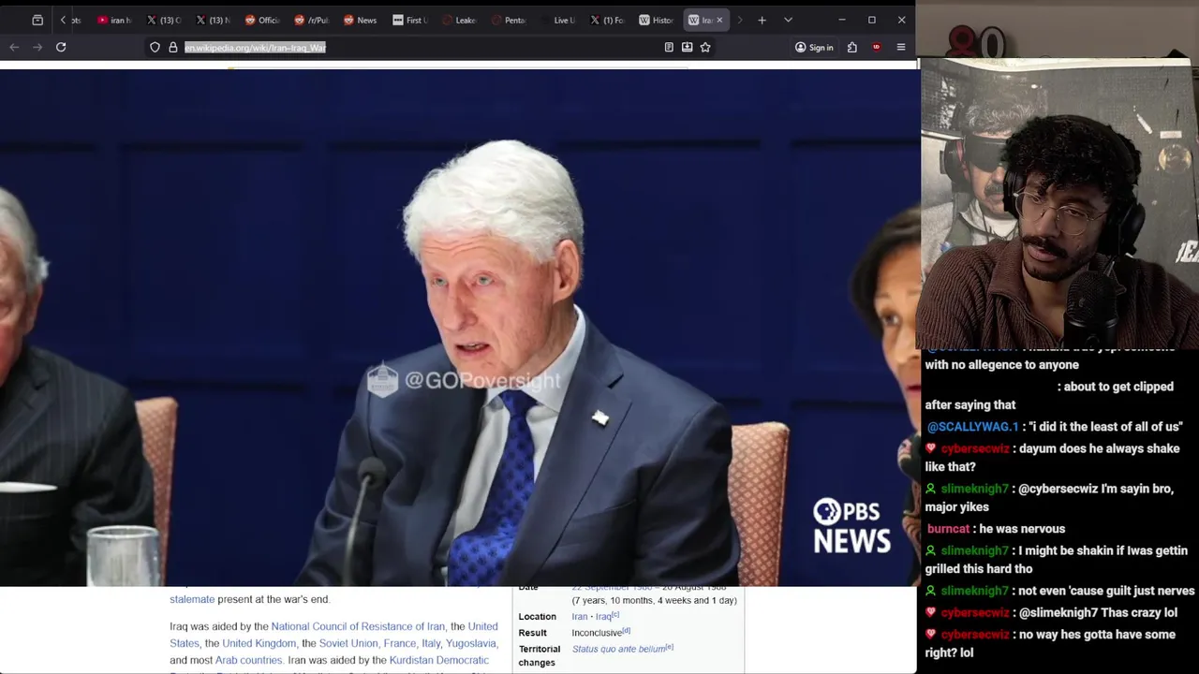Screen dimensions: 1199x674
Task: Switch to the 'First U' tab
Action: pyautogui.click(x=409, y=20)
